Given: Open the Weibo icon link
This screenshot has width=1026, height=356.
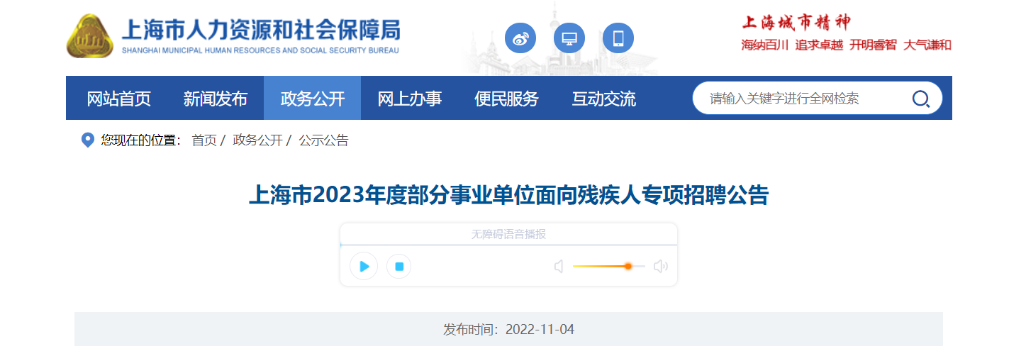Looking at the screenshot, I should pyautogui.click(x=520, y=38).
